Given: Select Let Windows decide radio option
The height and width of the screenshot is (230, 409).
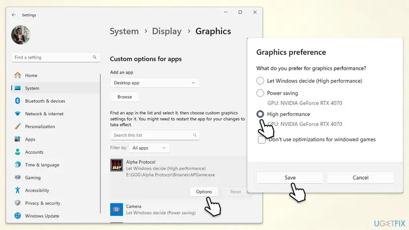Looking at the screenshot, I should point(260,81).
